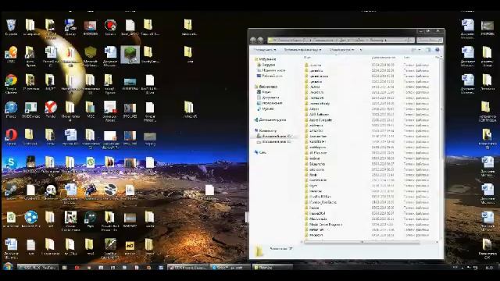Open the Skype desktop shortcut

coord(11,165)
